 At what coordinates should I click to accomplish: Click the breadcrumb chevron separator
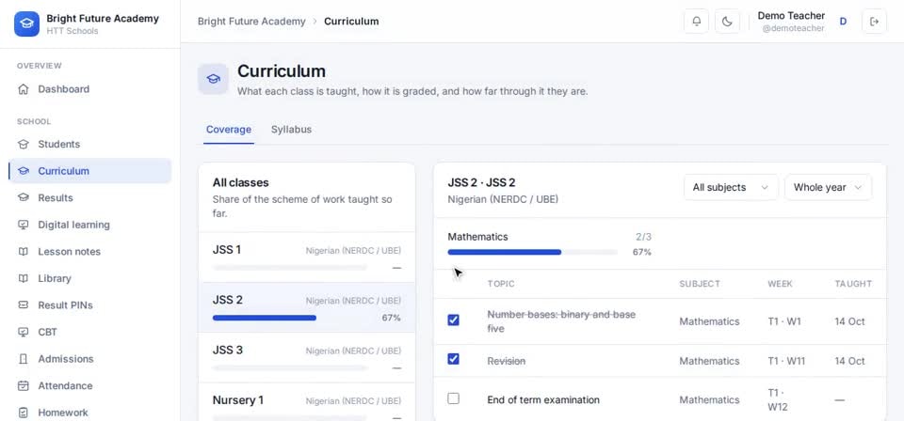click(x=315, y=22)
